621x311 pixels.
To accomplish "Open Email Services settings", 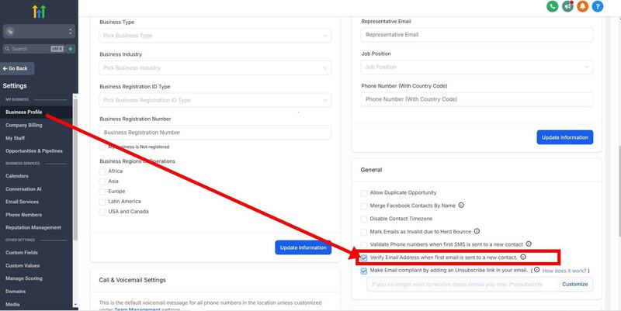I will point(23,202).
